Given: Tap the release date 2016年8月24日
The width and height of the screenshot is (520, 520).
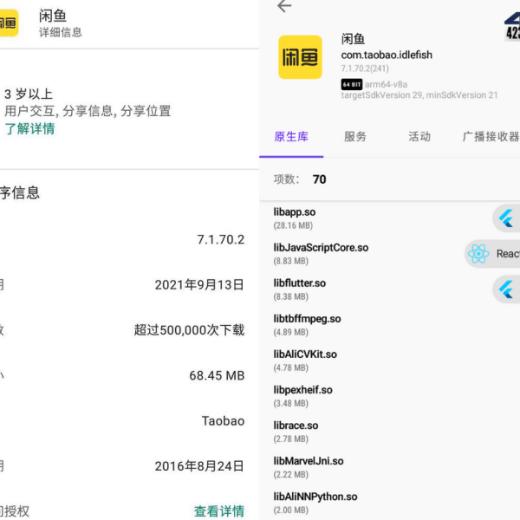Looking at the screenshot, I should coord(199,466).
